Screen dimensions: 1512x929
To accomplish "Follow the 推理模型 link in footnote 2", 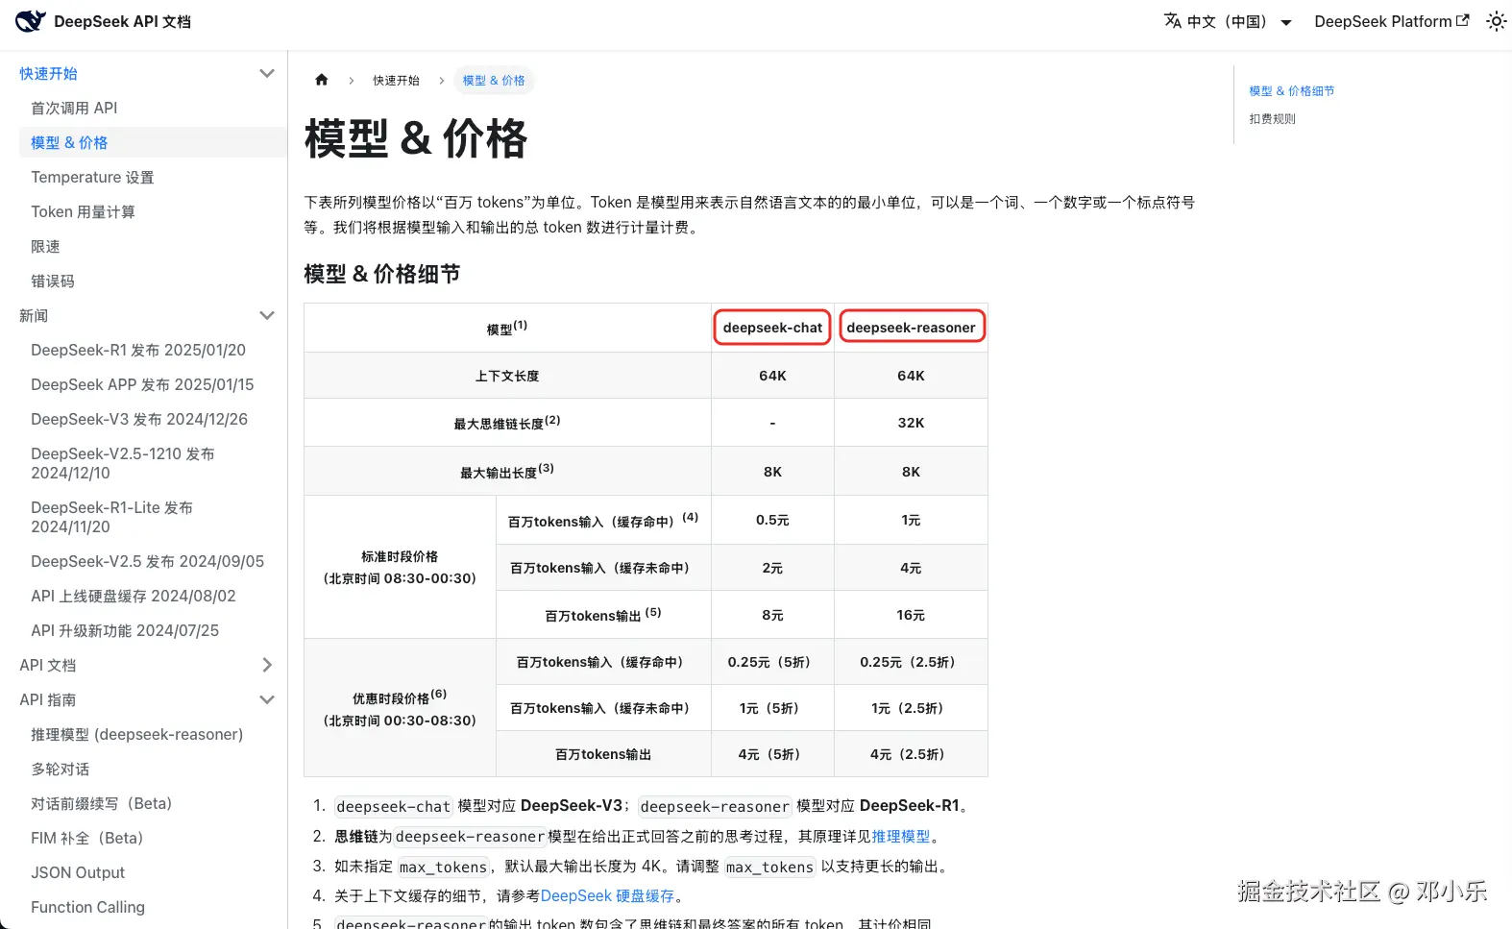I will [900, 837].
